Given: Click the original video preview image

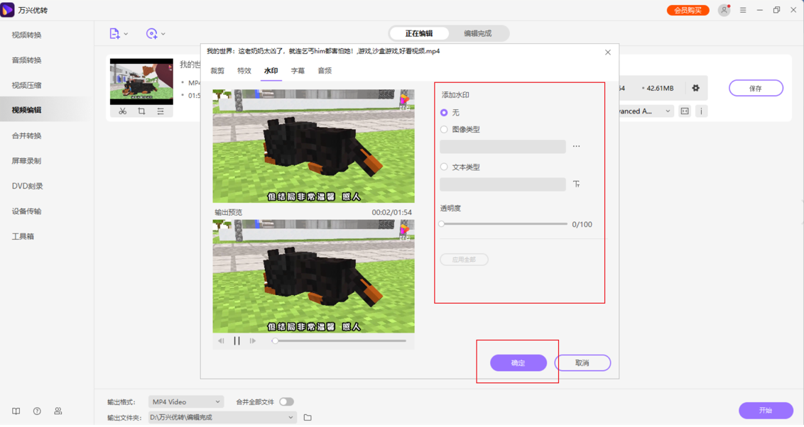Looking at the screenshot, I should click(314, 146).
